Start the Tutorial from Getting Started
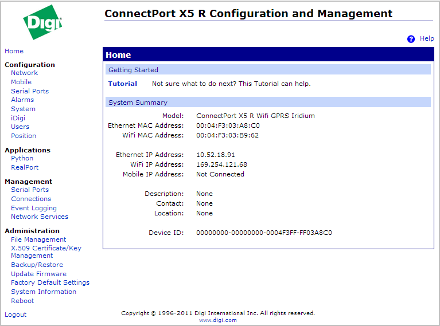The image size is (440, 326). [123, 84]
